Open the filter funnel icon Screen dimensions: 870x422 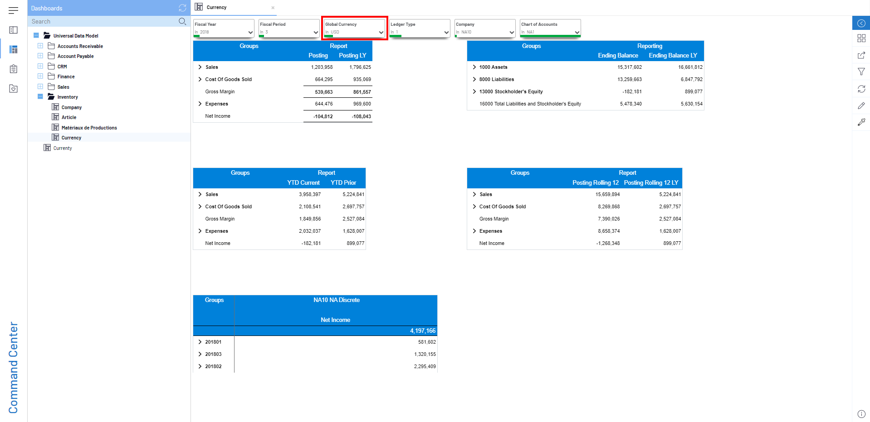(861, 72)
